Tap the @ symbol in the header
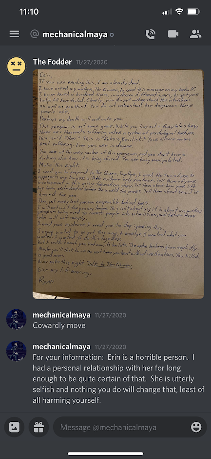This screenshot has height=459, width=211. coord(35,34)
